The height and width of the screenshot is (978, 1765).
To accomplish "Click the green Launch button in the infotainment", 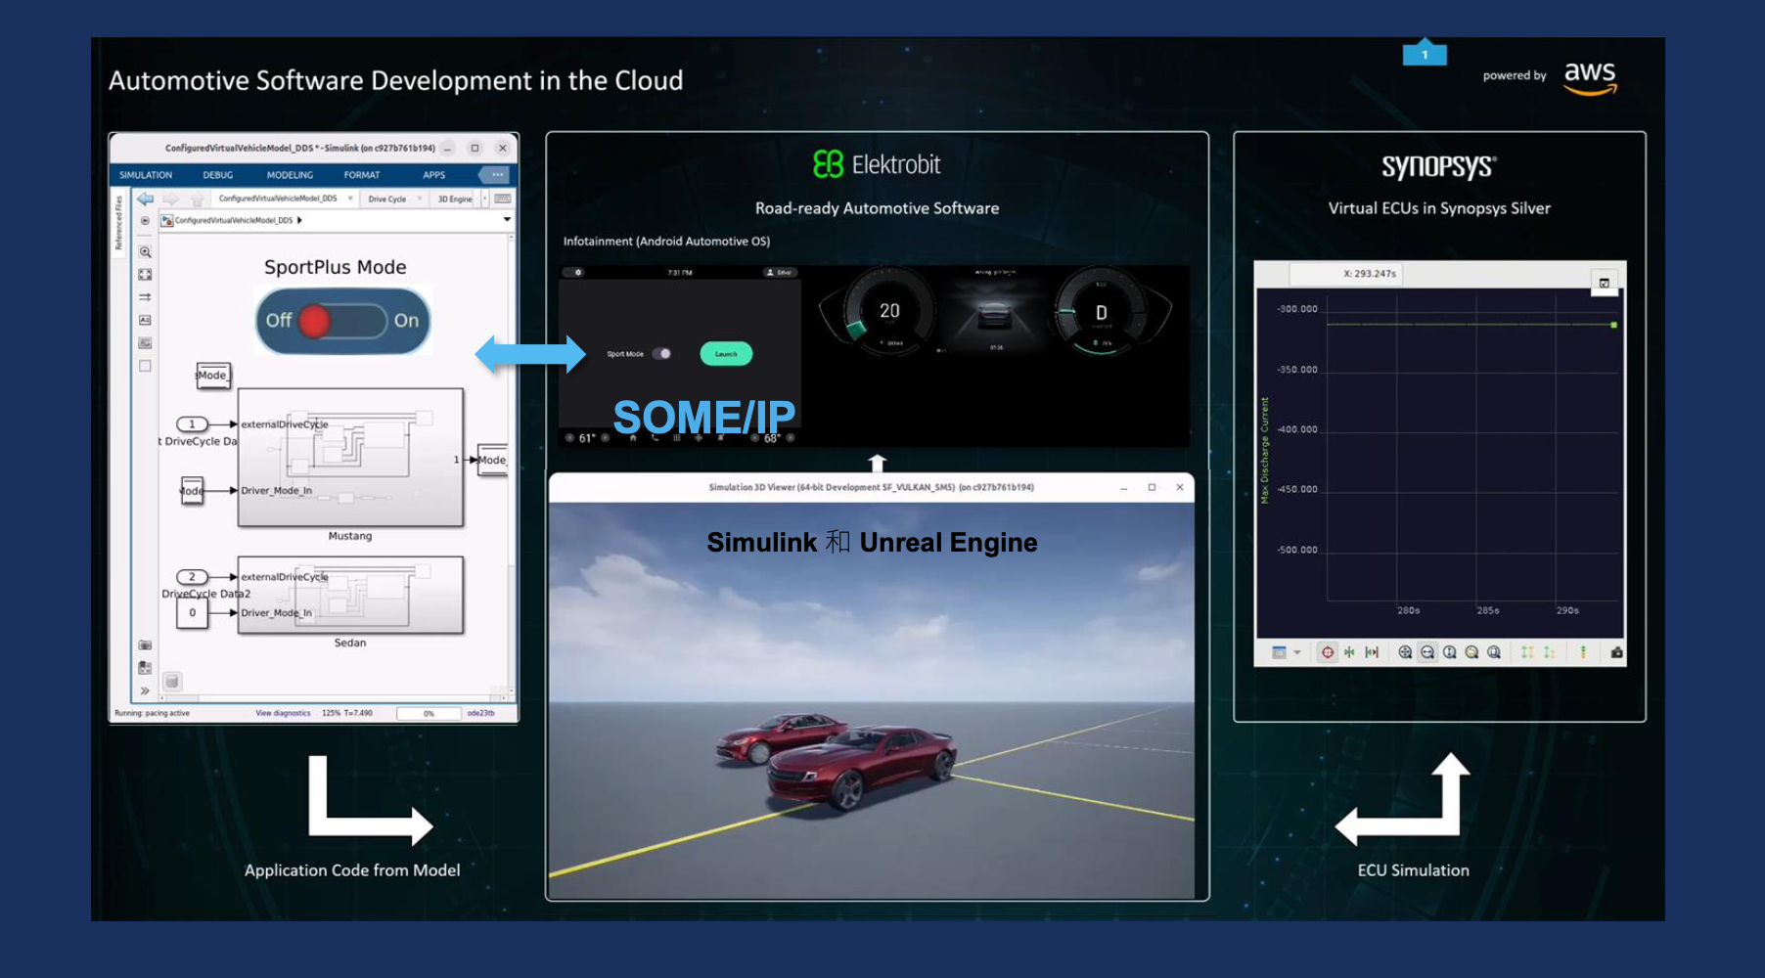I will (x=726, y=354).
